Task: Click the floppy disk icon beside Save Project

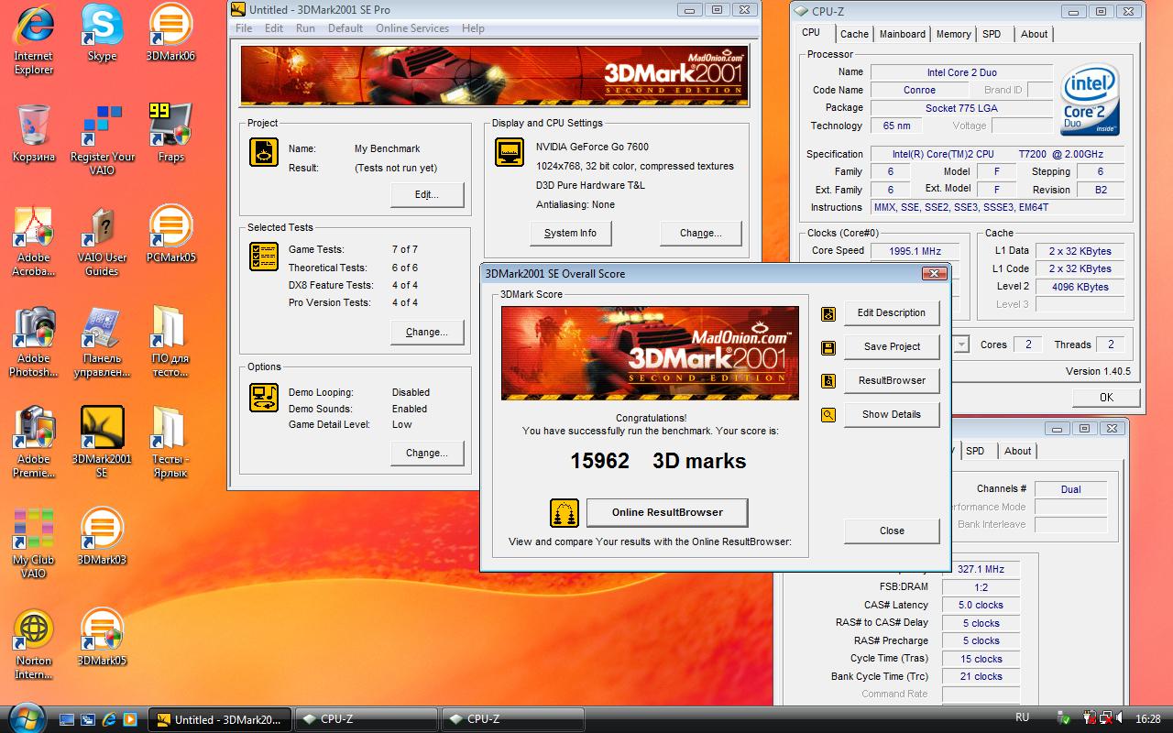Action: (x=828, y=347)
